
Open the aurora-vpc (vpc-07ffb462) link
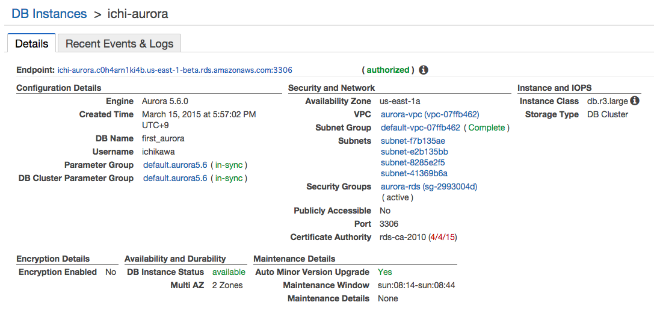[x=430, y=114]
